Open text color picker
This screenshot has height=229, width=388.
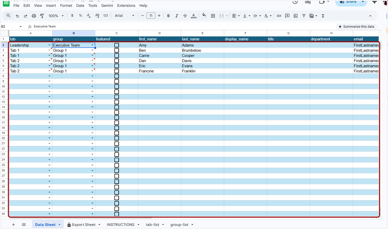193,16
